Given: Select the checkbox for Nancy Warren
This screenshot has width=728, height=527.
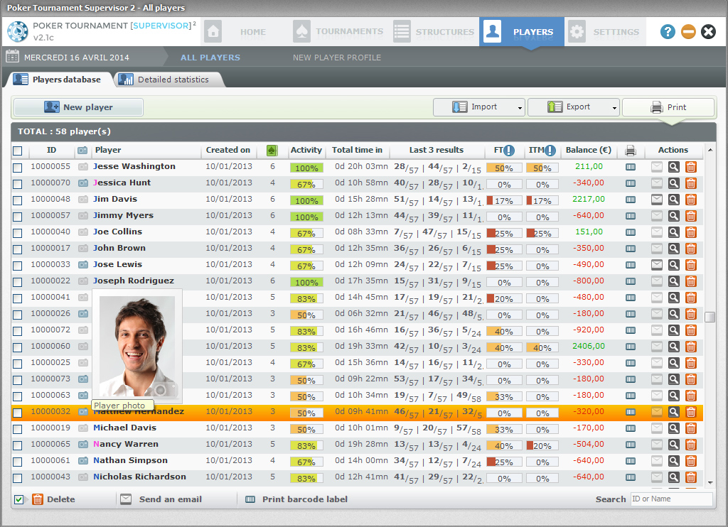Looking at the screenshot, I should pos(18,445).
